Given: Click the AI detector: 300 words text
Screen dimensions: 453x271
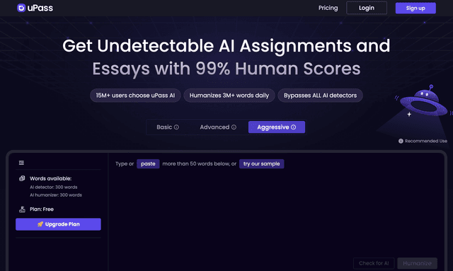Looking at the screenshot, I should pyautogui.click(x=54, y=188).
